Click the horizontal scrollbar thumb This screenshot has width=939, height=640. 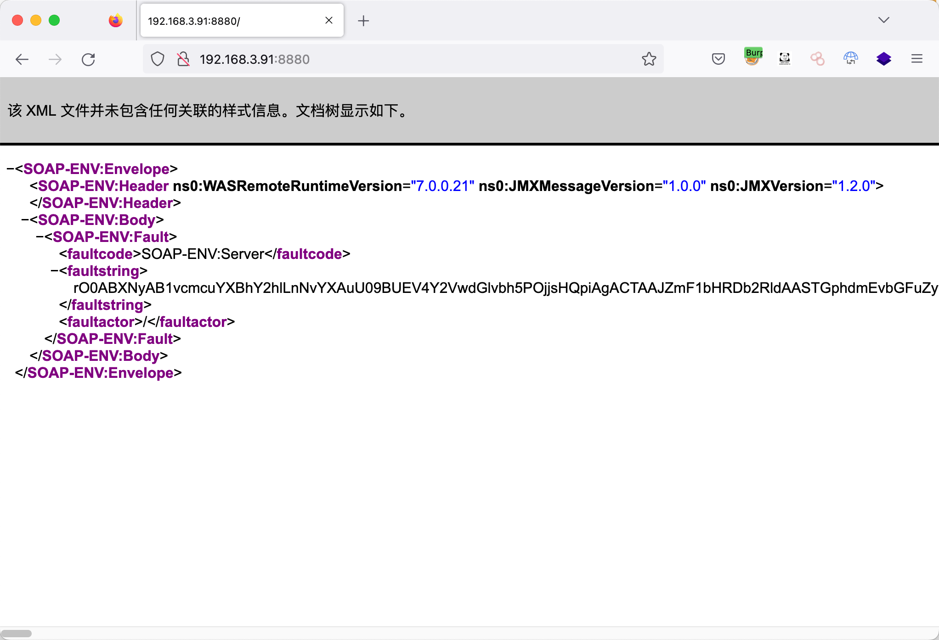(16, 634)
